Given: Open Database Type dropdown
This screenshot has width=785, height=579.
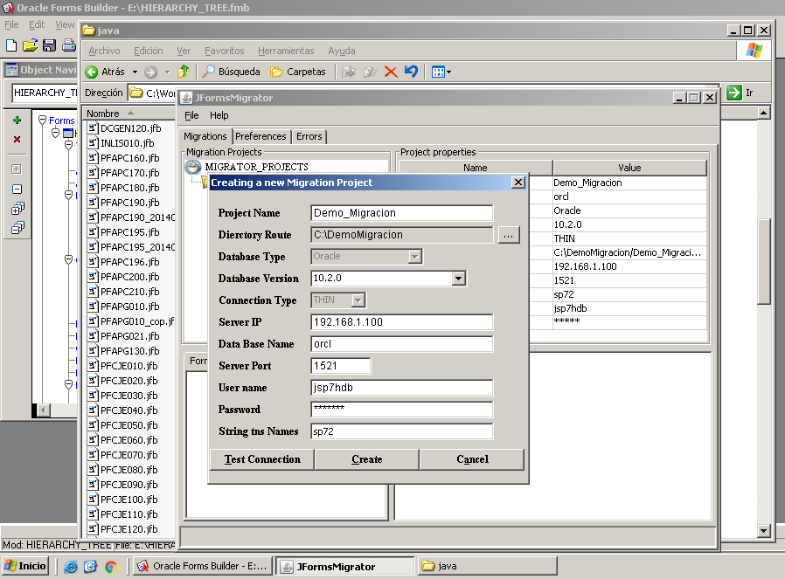Looking at the screenshot, I should tap(414, 257).
